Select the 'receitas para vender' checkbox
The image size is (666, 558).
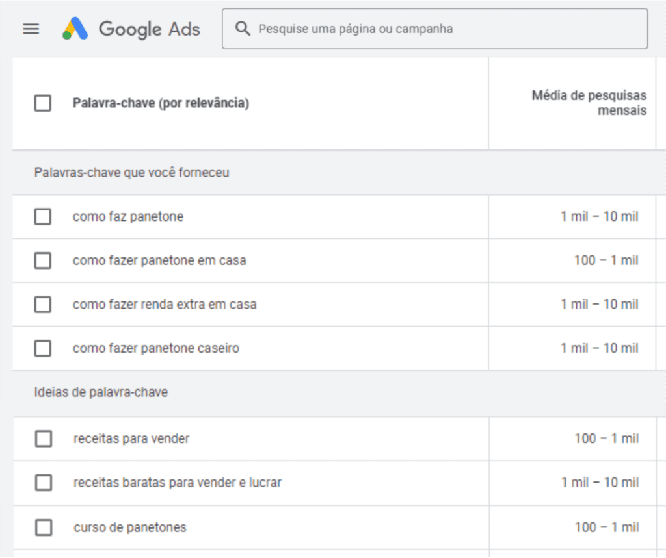pos(44,439)
